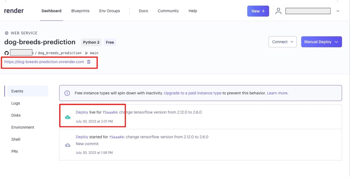Click the Deploy link in the live event
The width and height of the screenshot is (350, 177).
82,112
